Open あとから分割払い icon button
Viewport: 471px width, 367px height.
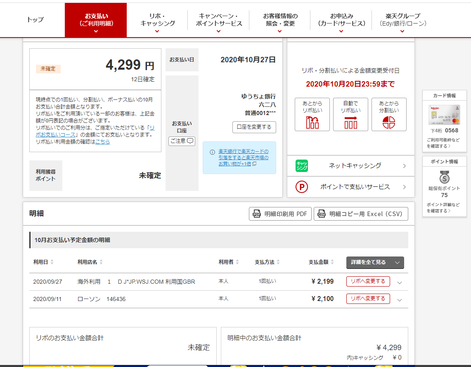coord(389,114)
